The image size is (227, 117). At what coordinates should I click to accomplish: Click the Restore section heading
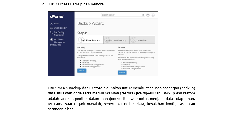coord(122,47)
